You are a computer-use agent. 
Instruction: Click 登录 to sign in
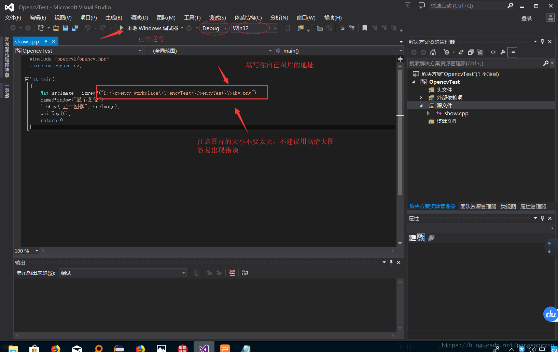point(527,18)
